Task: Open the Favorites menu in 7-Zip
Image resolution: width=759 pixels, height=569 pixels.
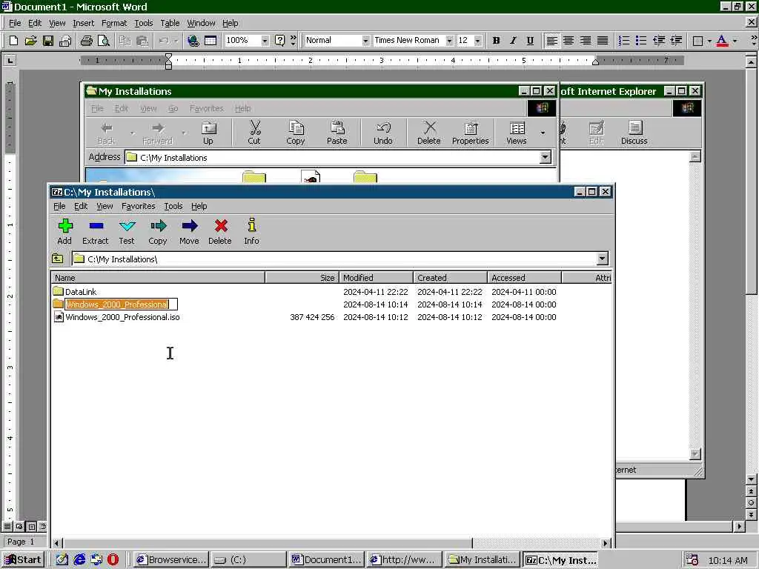Action: pyautogui.click(x=138, y=206)
